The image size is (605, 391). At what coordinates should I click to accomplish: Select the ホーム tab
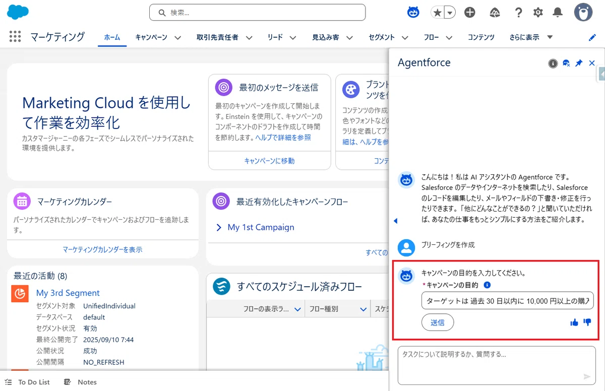pyautogui.click(x=112, y=37)
